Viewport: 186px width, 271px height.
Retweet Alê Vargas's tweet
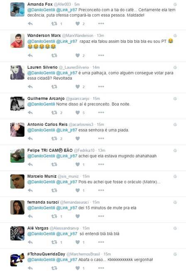click(x=54, y=242)
